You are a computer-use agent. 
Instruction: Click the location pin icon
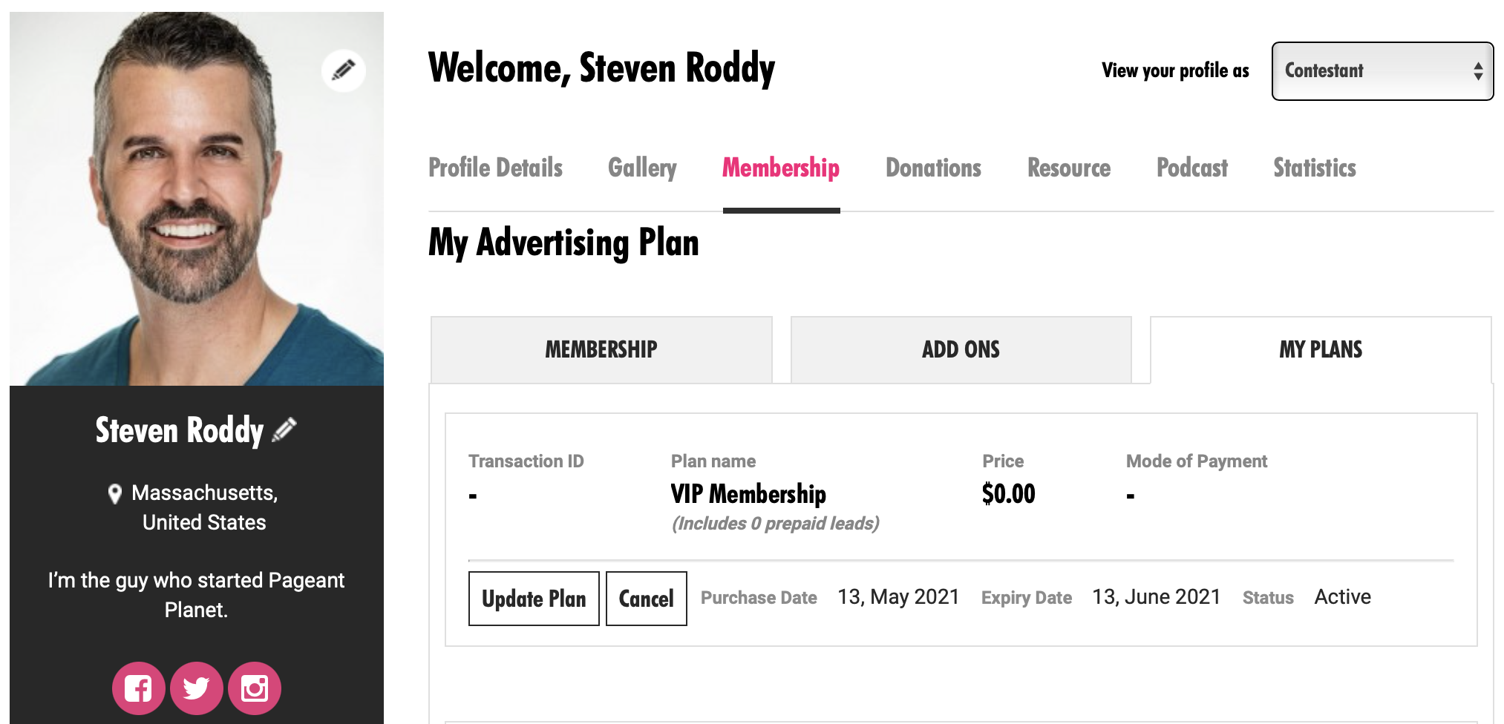115,494
